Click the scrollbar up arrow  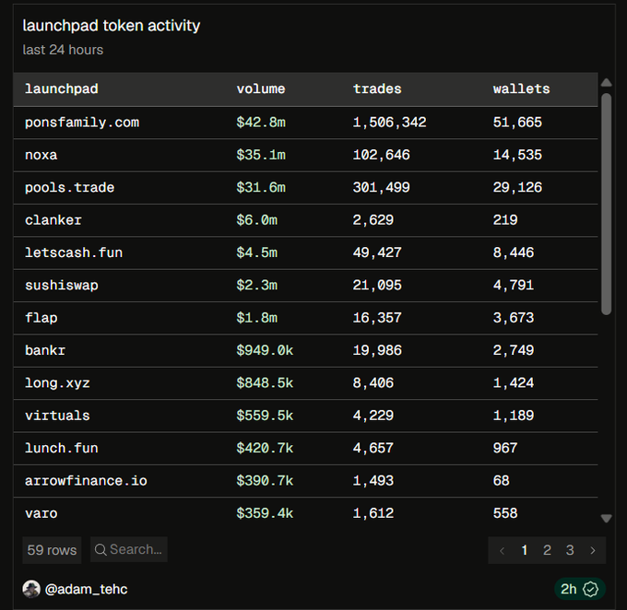tap(606, 82)
